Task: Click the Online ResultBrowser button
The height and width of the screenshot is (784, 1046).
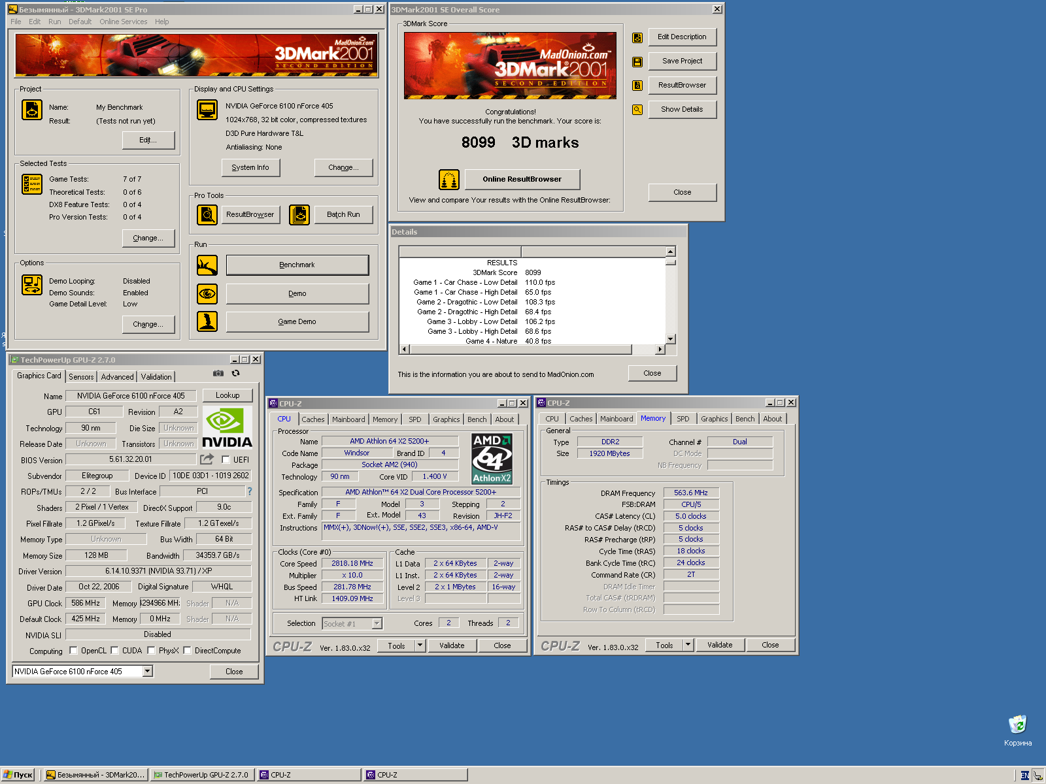Action: 522,179
